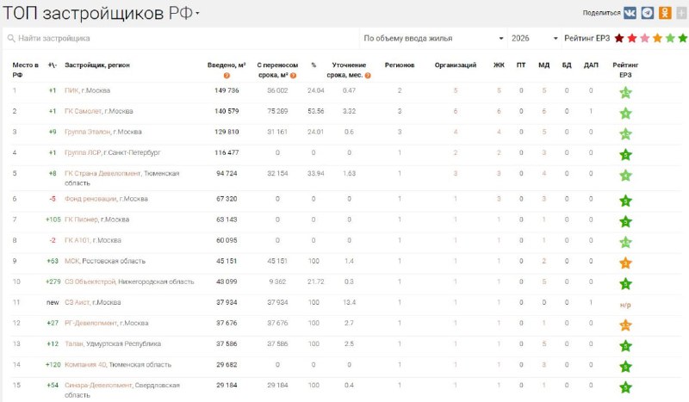This screenshot has height=402, width=689.
Task: Open Синара-Девелопмент developer link
Action: [x=98, y=385]
